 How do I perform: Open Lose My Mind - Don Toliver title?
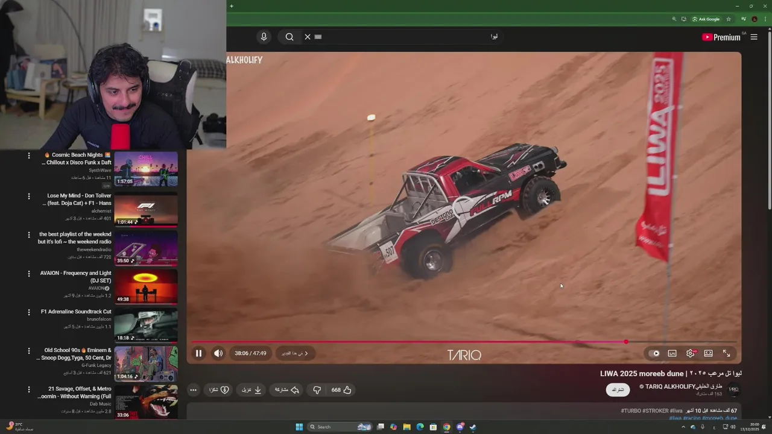pos(77,200)
